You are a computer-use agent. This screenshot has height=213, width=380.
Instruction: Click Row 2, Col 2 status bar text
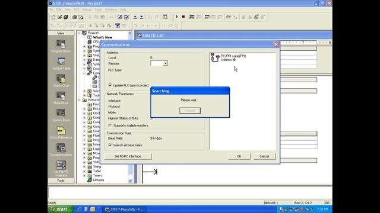click(303, 202)
